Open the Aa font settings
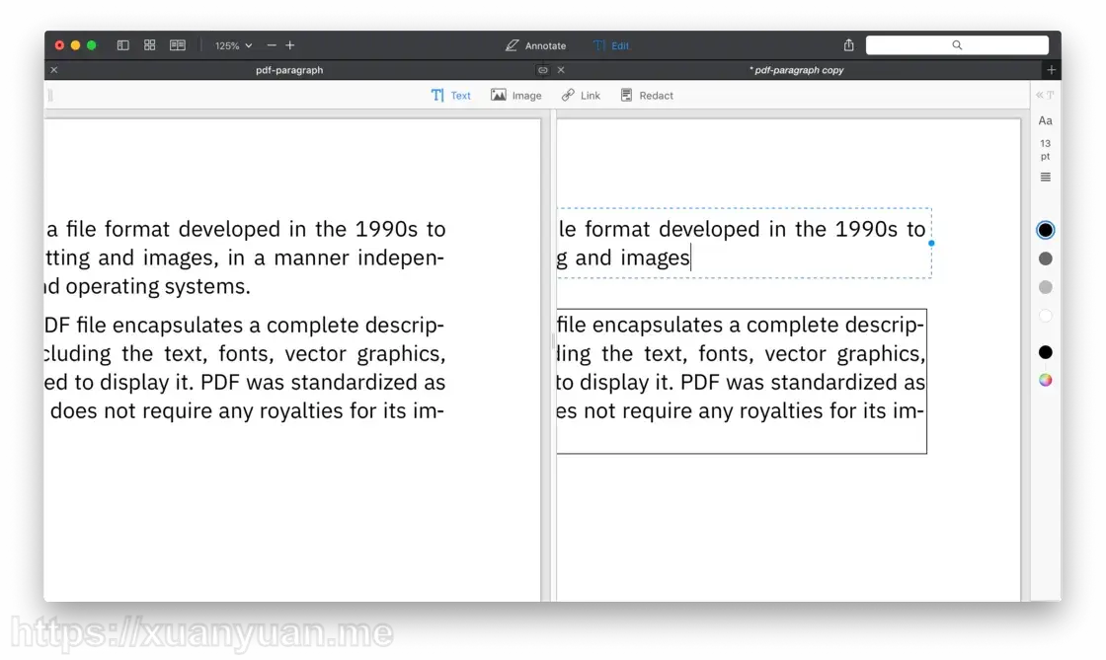The height and width of the screenshot is (660, 1106). [x=1046, y=120]
